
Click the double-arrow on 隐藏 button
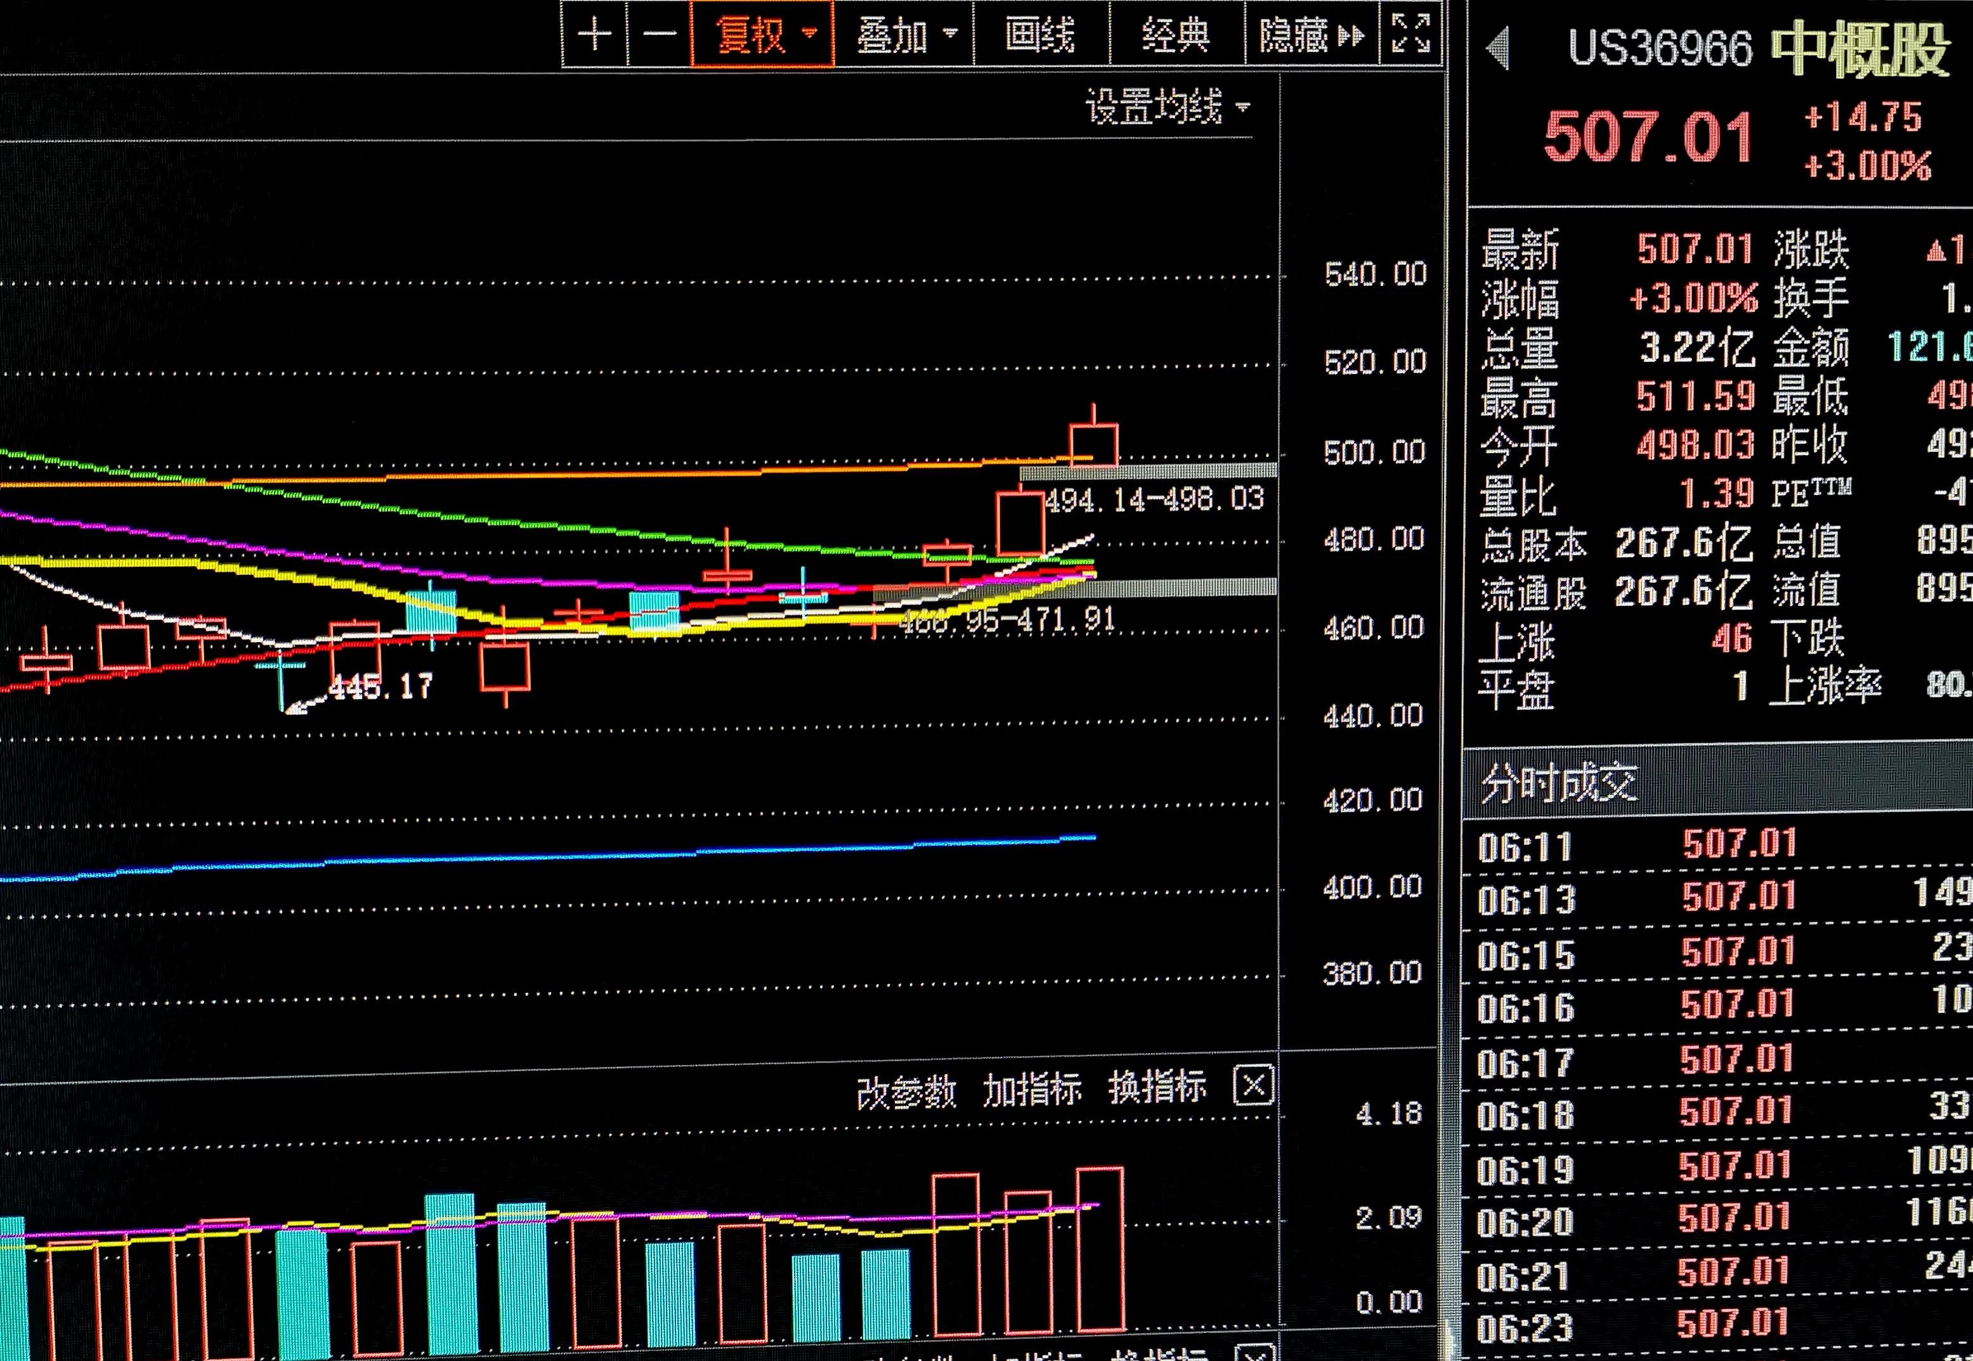coord(1352,35)
